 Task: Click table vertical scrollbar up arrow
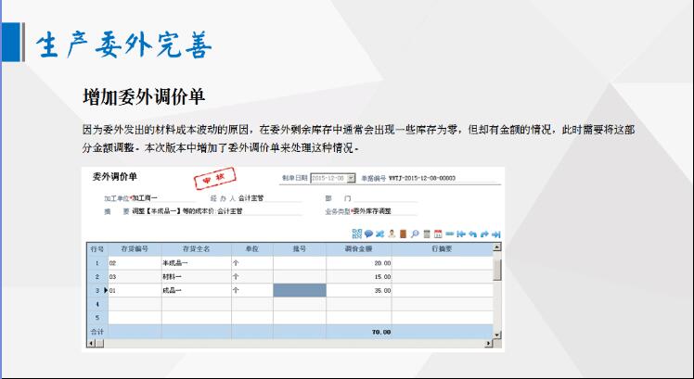coord(497,248)
